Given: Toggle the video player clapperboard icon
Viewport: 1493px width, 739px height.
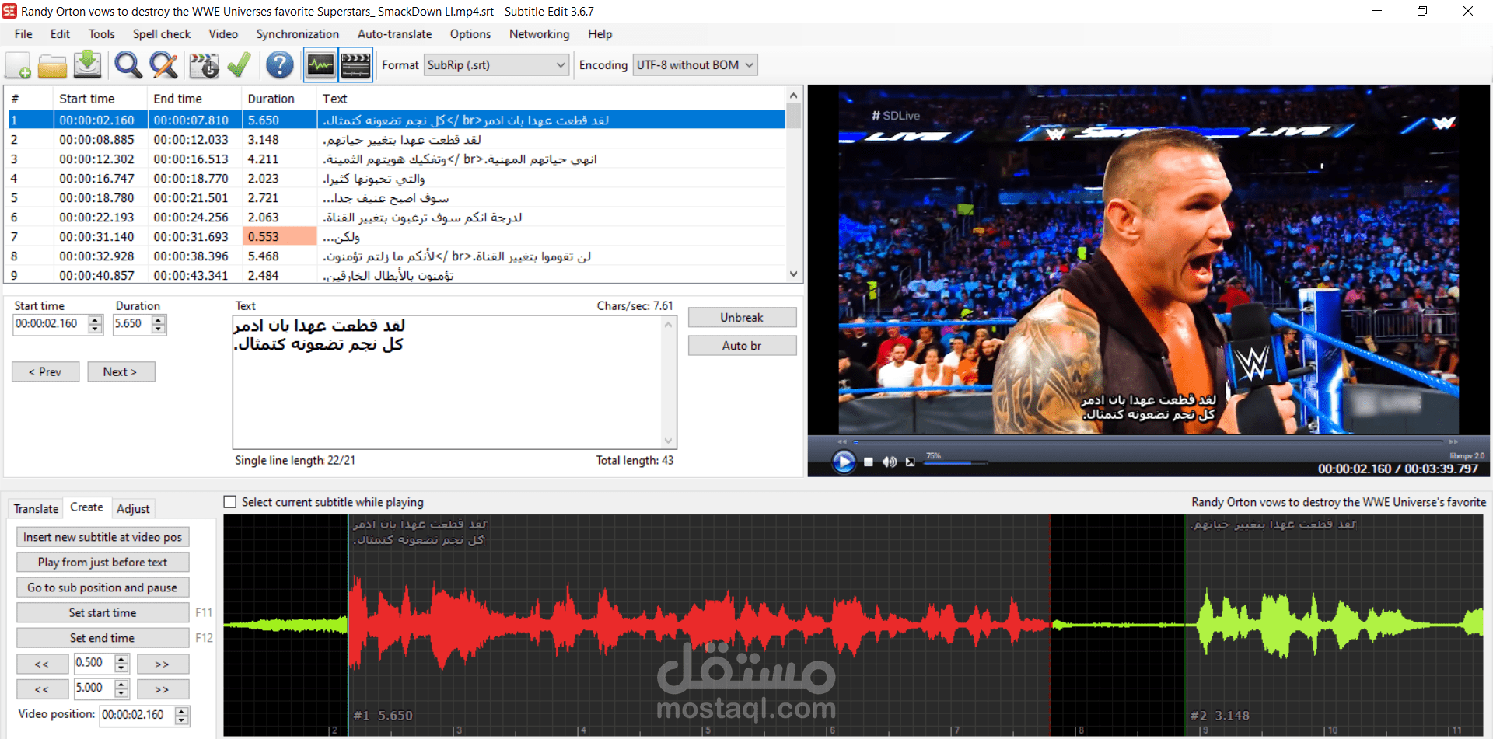Looking at the screenshot, I should coord(355,65).
